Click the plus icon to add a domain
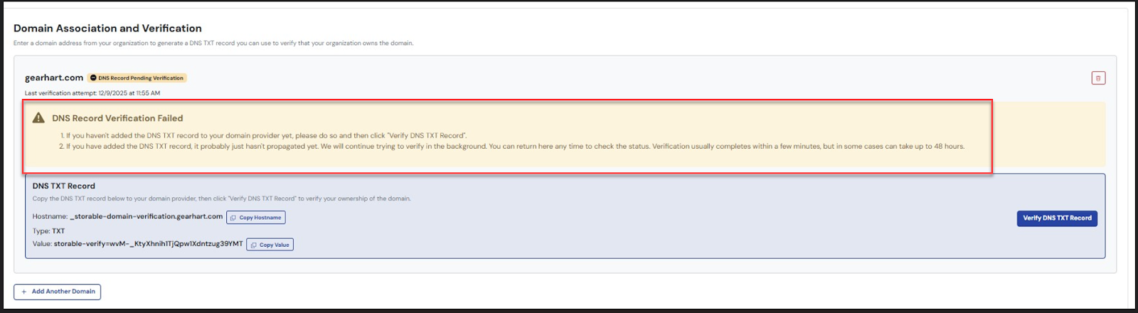Viewport: 1138px width, 313px height. click(23, 292)
